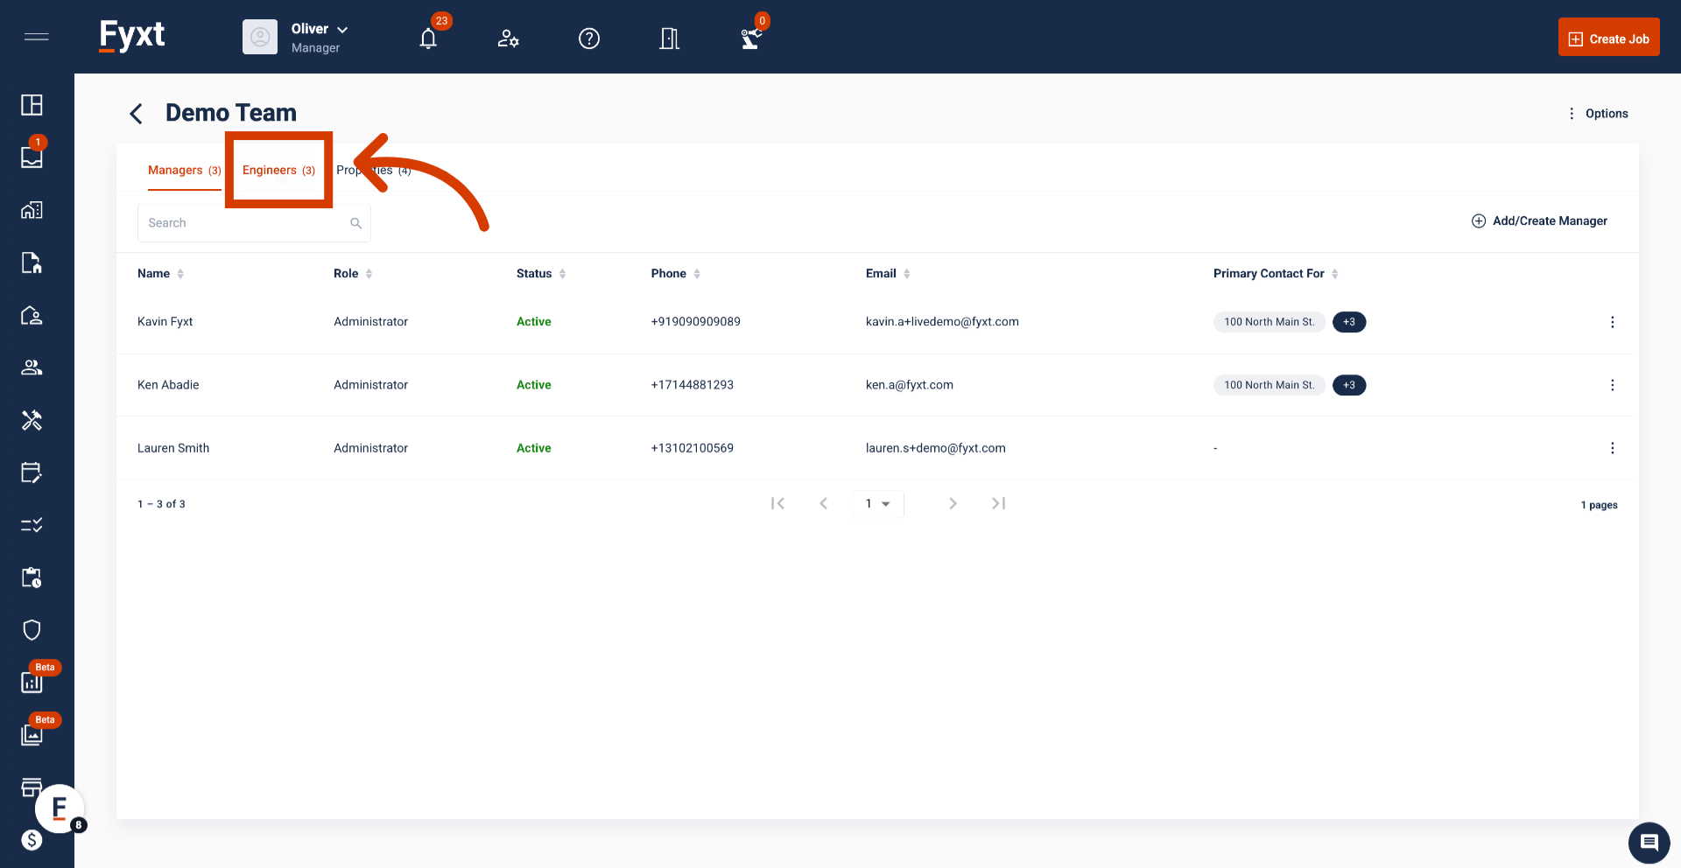Open the Beta image gallery icon
The height and width of the screenshot is (868, 1681).
pos(32,735)
